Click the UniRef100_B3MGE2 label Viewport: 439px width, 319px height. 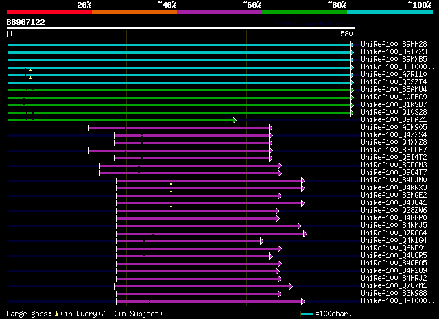394,196
